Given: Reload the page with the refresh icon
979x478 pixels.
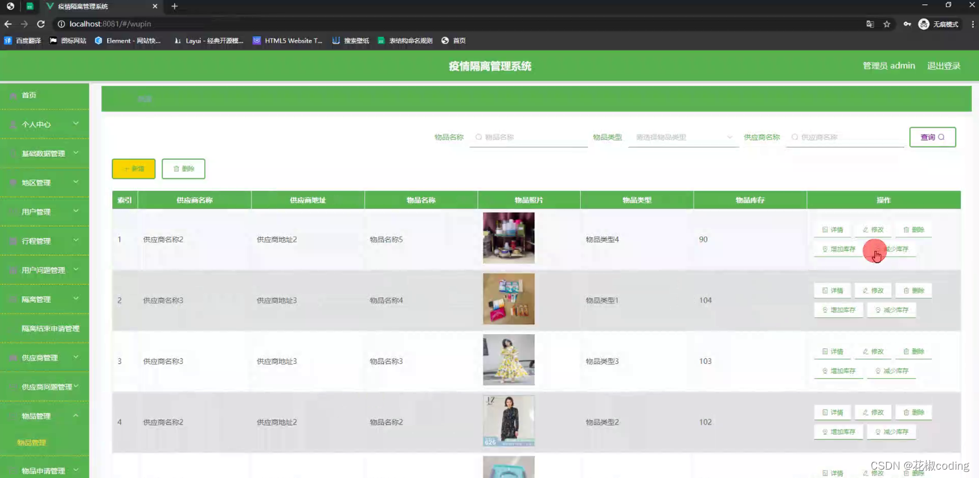Looking at the screenshot, I should (41, 24).
